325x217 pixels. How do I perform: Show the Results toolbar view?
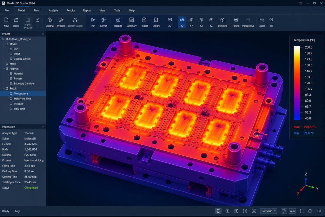(x=118, y=22)
